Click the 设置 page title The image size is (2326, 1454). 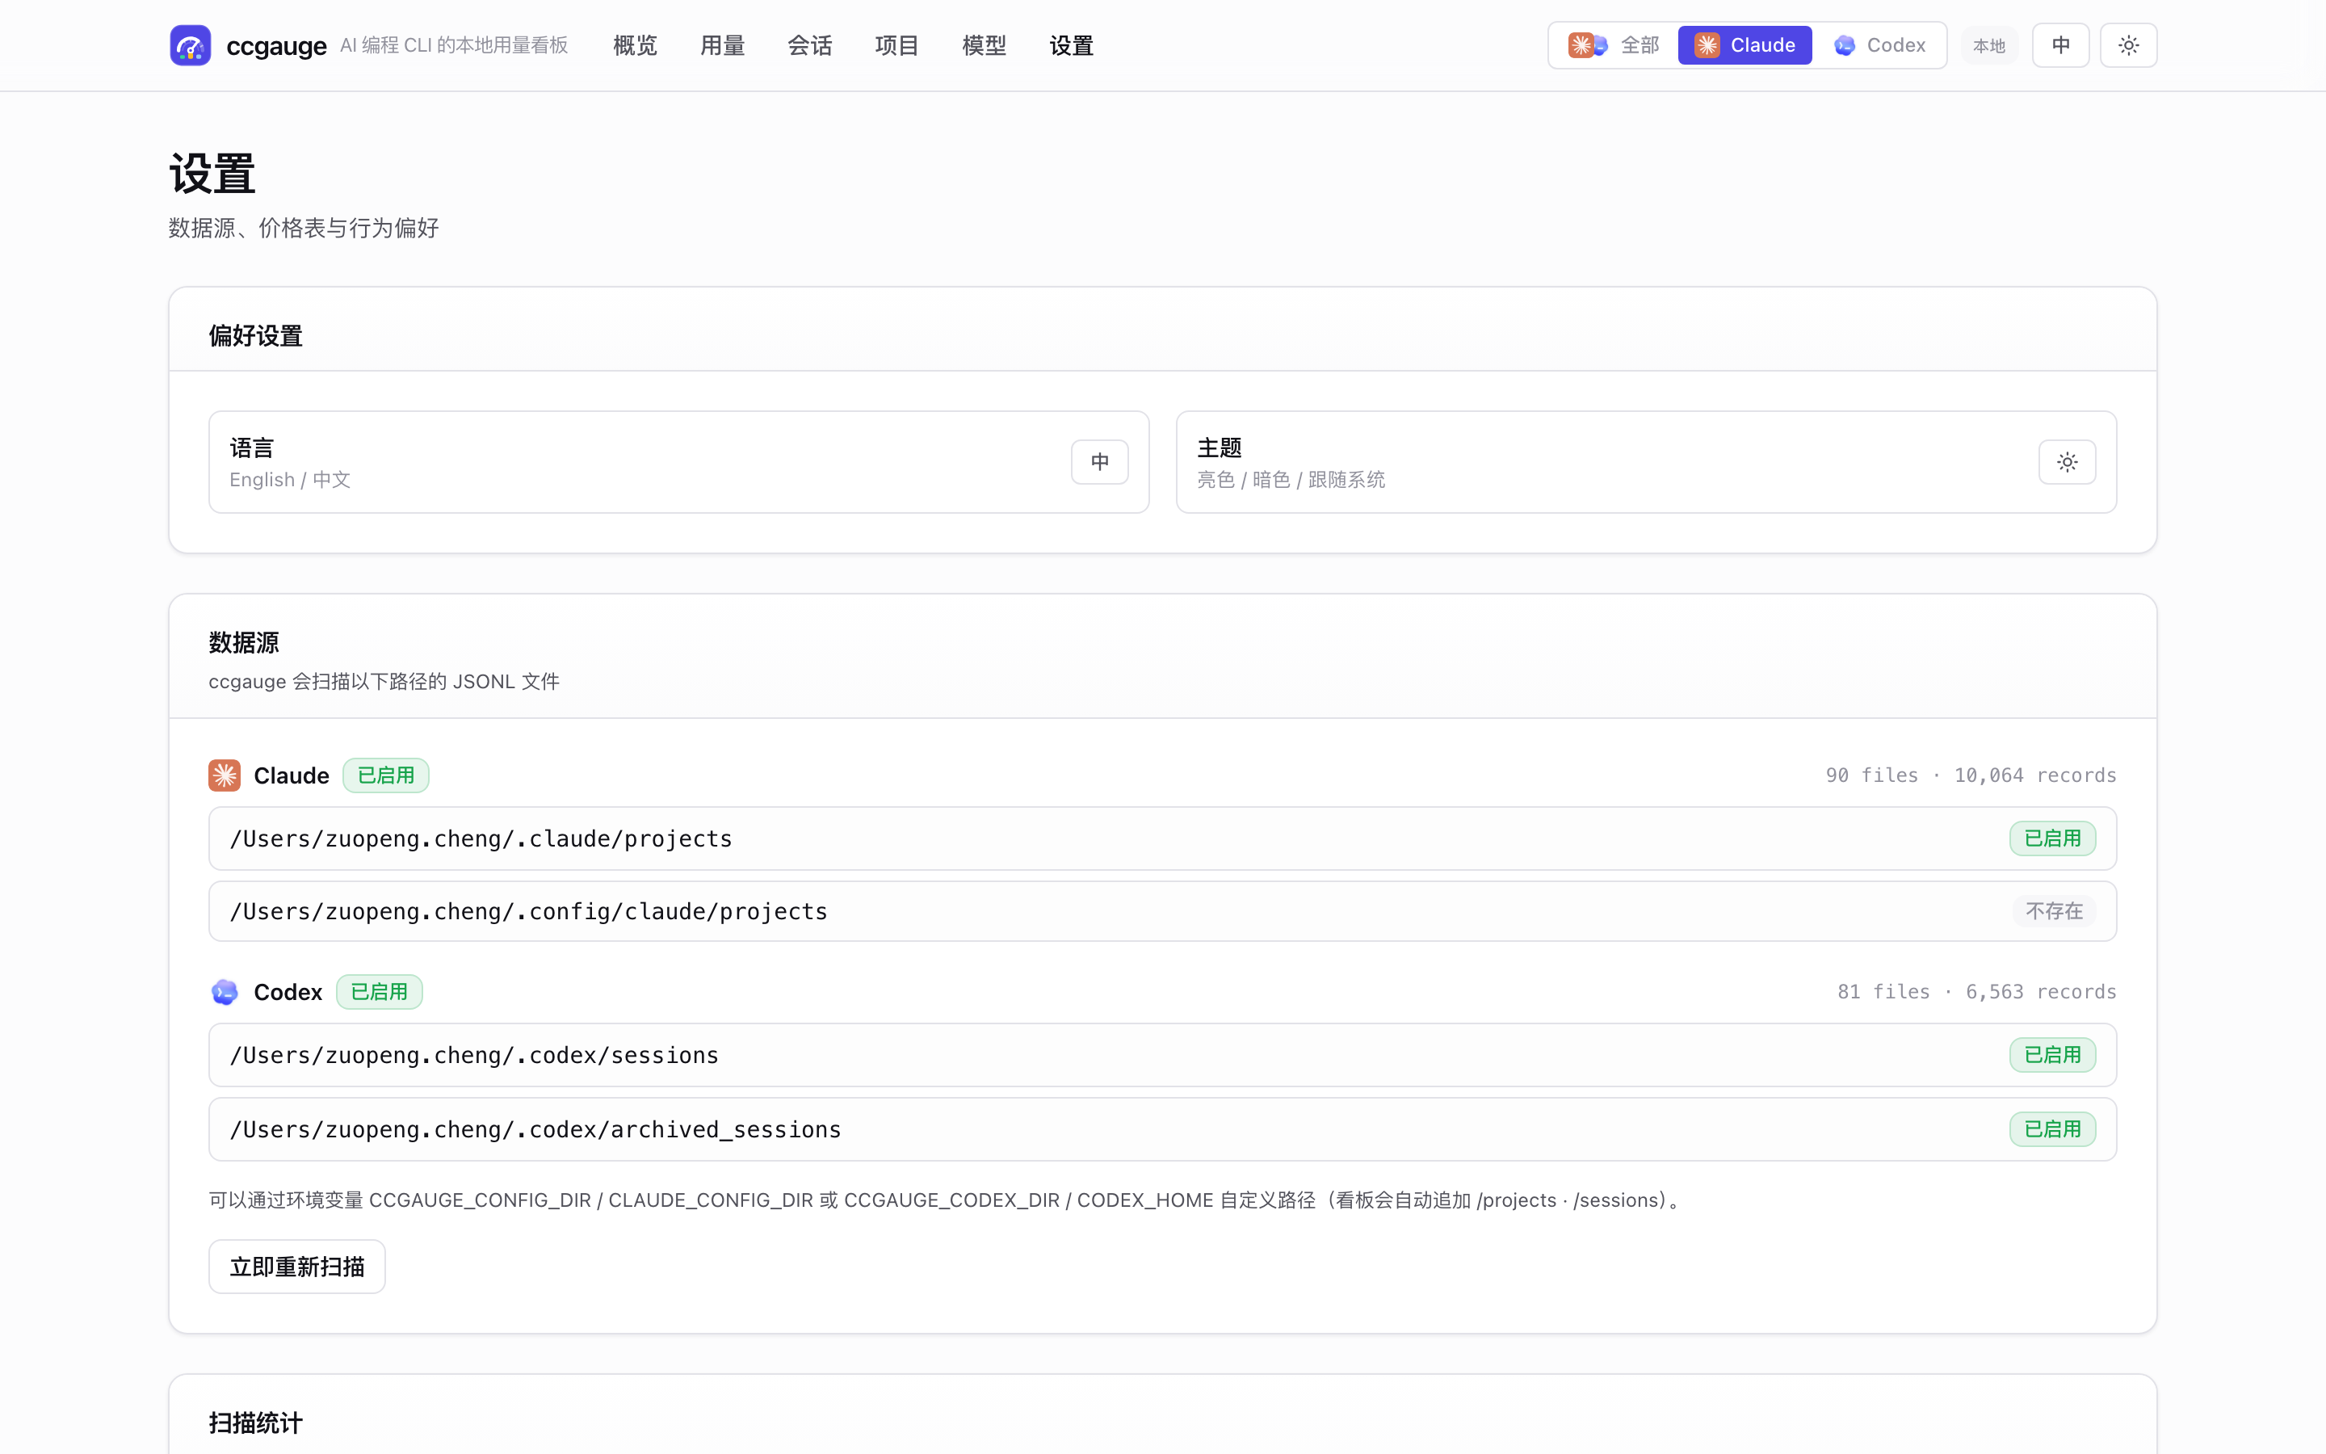tap(212, 174)
